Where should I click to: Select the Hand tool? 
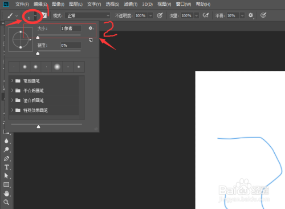tap(6, 194)
